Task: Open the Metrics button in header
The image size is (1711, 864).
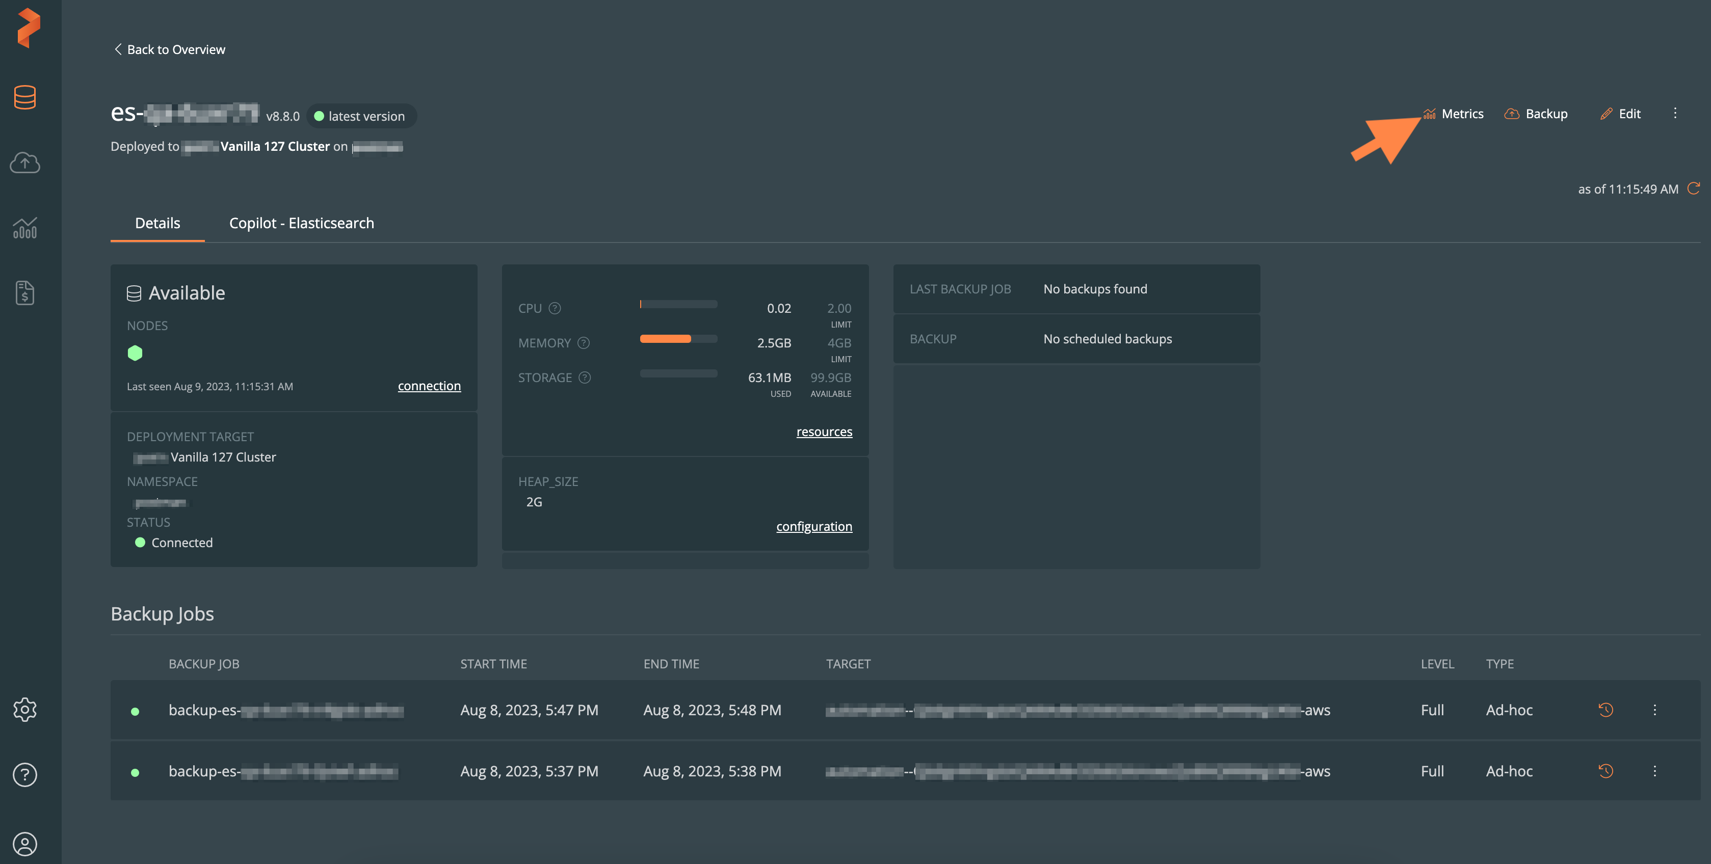Action: 1453,114
